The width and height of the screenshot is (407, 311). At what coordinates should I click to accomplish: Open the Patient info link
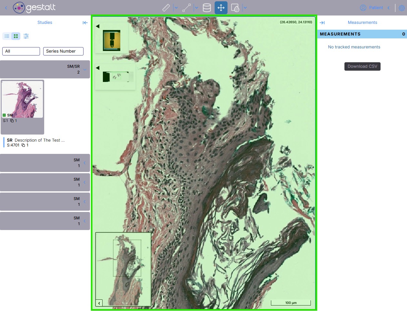point(376,8)
